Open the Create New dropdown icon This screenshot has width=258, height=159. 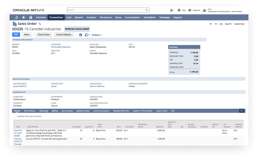click(x=172, y=10)
